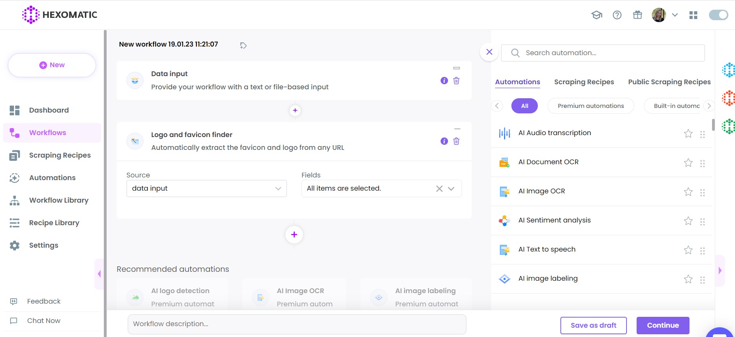Favorite the AI Sentiment analysis automation
Viewport: 735px width, 337px height.
coord(688,221)
